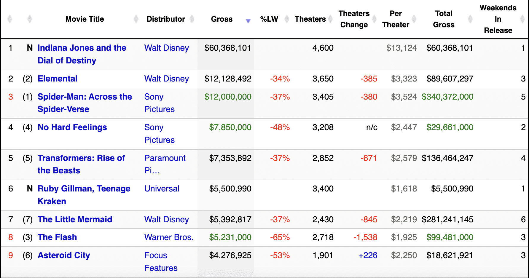This screenshot has width=529, height=278.
Task: Open The Little Mermaid link
Action: pos(75,219)
